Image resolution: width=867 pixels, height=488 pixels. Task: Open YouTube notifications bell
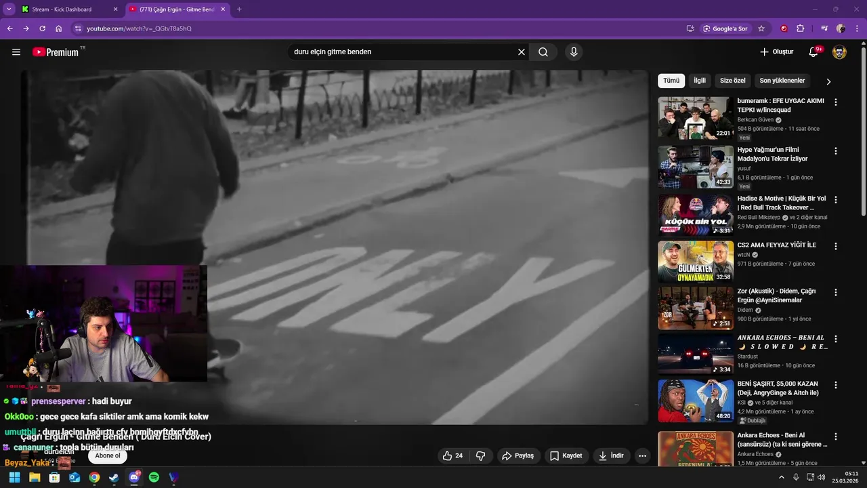[814, 52]
